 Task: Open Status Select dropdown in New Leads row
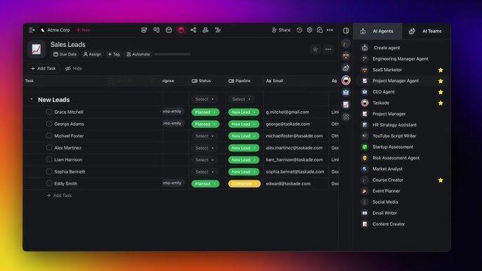click(x=204, y=99)
